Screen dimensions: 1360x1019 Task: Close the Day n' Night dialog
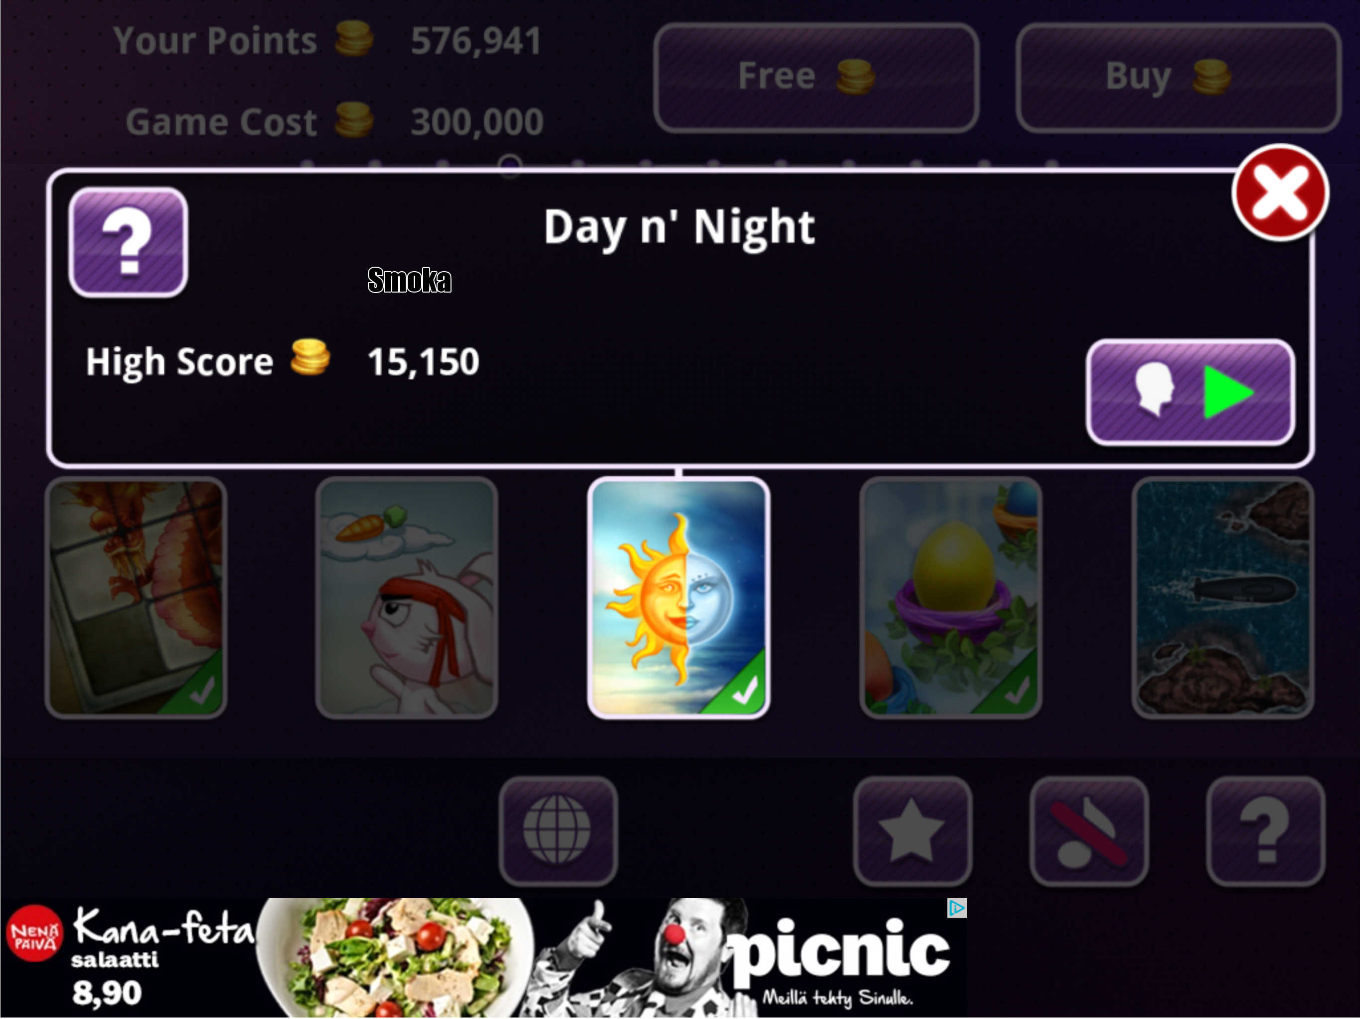(x=1281, y=193)
